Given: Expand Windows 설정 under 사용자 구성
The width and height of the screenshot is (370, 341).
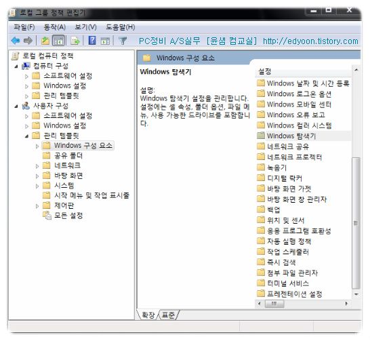Looking at the screenshot, I should pos(26,126).
